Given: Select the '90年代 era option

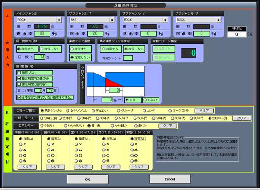Looking at the screenshot, I should click(x=197, y=118).
